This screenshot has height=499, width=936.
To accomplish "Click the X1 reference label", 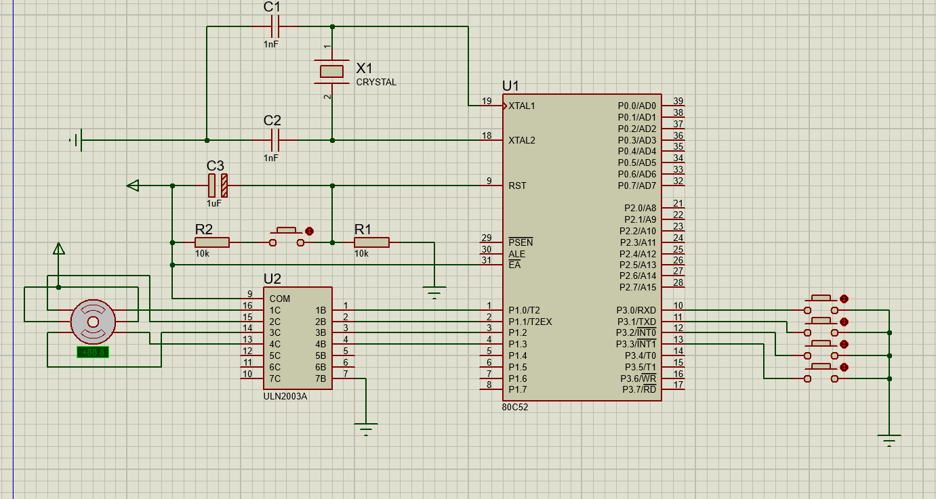I will 365,68.
